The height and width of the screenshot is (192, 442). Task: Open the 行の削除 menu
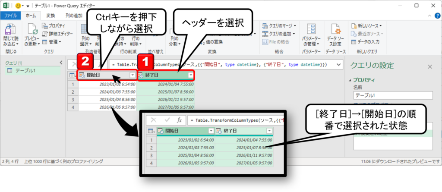click(135, 41)
